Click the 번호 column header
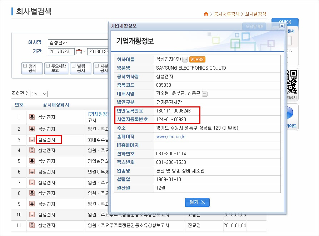This screenshot has height=236, width=319. tap(19, 105)
